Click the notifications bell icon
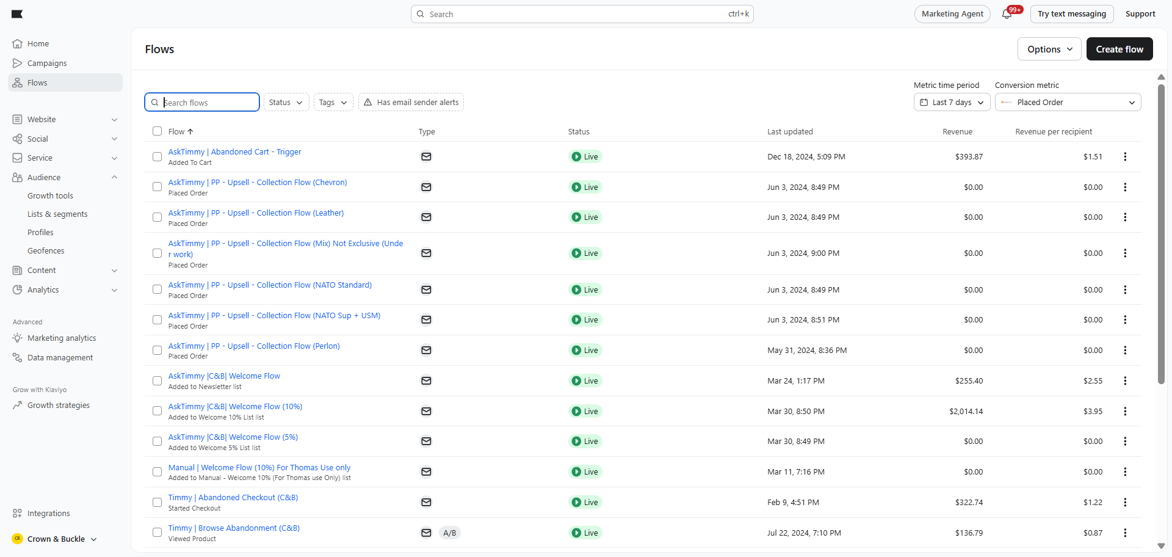This screenshot has height=557, width=1172. pos(1007,14)
